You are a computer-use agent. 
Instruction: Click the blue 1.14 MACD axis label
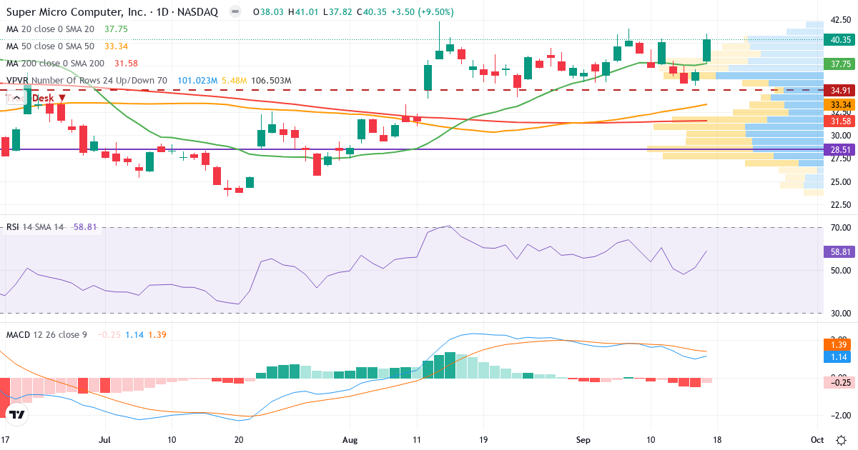coord(837,356)
